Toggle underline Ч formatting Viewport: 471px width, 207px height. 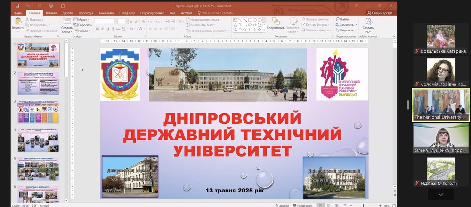(107, 29)
